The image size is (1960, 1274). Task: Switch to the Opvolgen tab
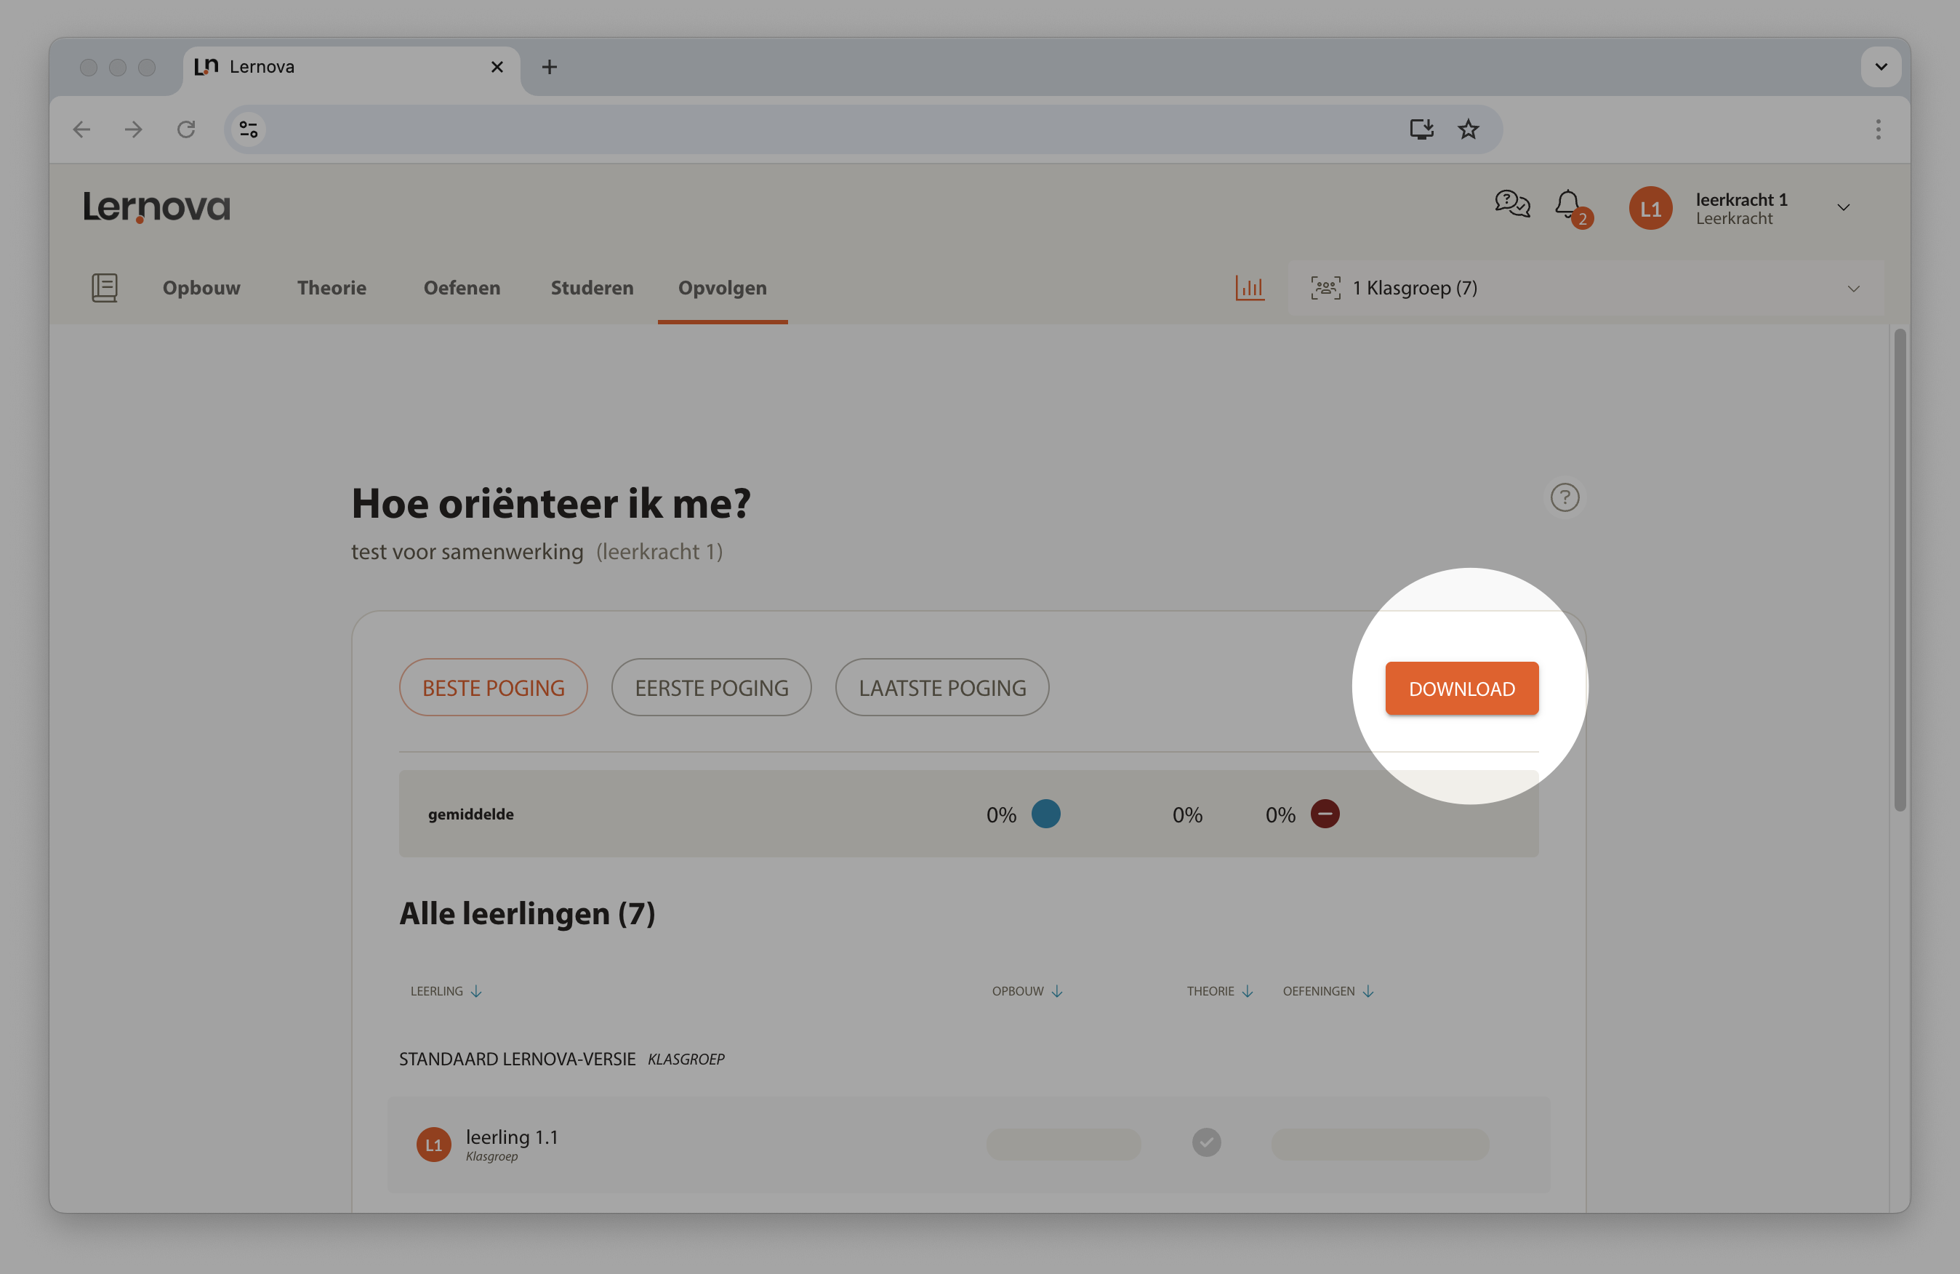pos(722,287)
